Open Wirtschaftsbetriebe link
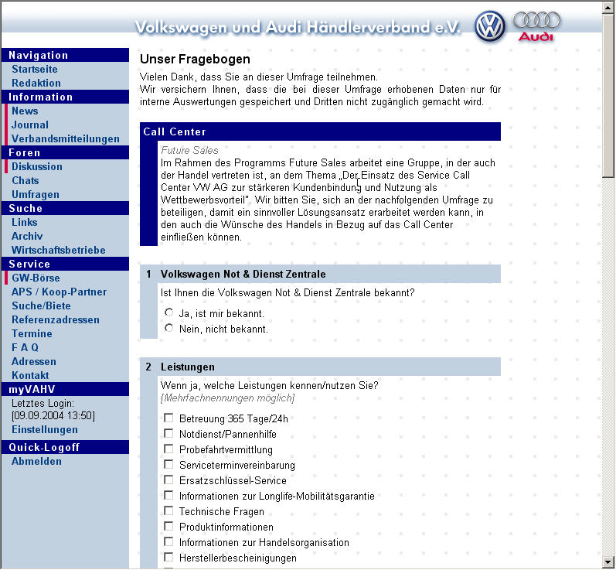The width and height of the screenshot is (616, 570). 59,250
